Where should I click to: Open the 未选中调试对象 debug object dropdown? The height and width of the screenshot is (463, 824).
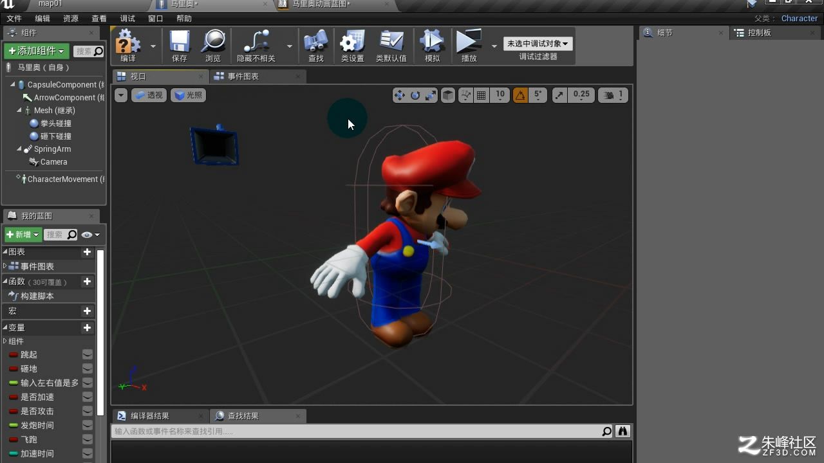538,44
